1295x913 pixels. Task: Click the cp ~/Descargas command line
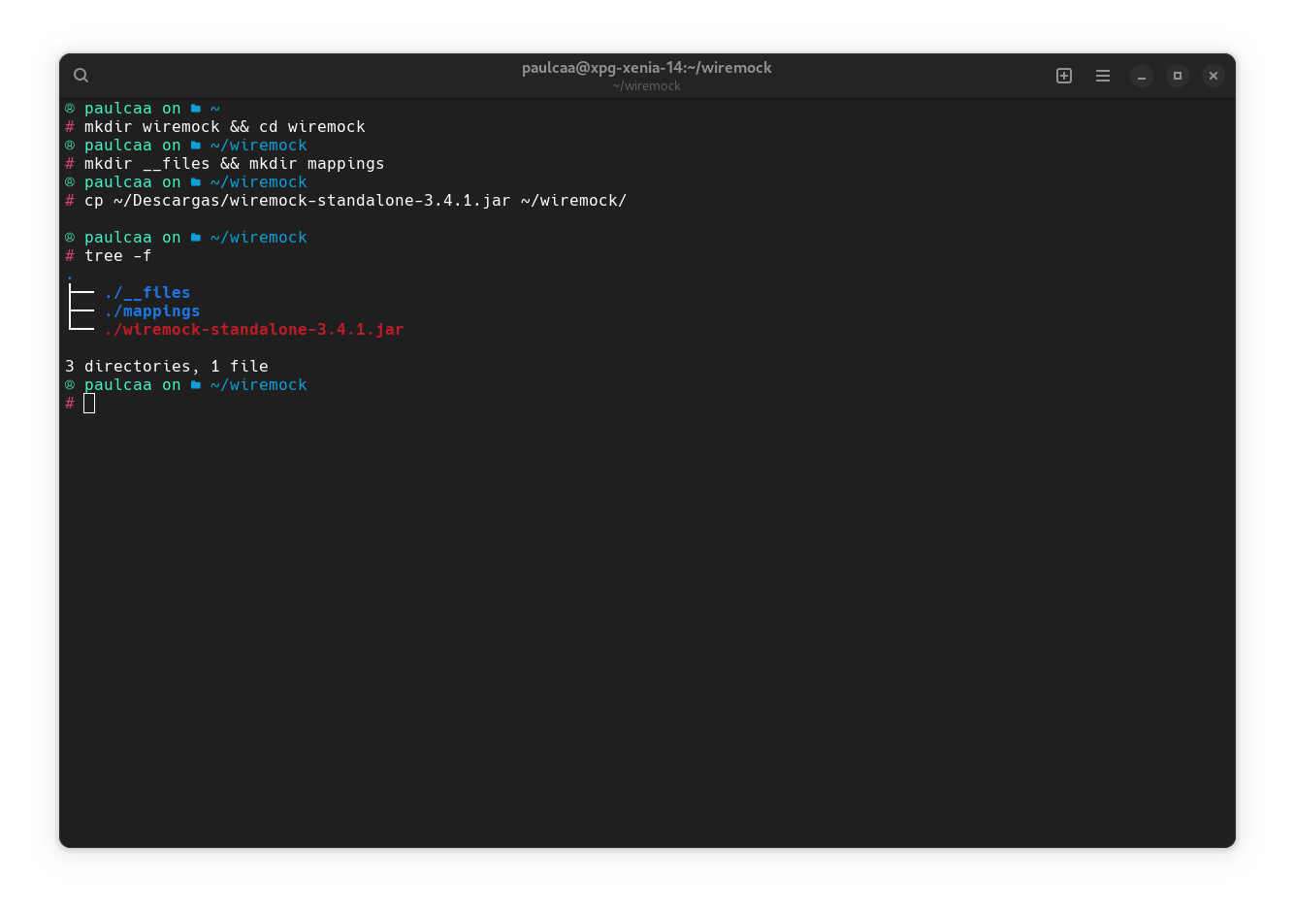coord(355,201)
